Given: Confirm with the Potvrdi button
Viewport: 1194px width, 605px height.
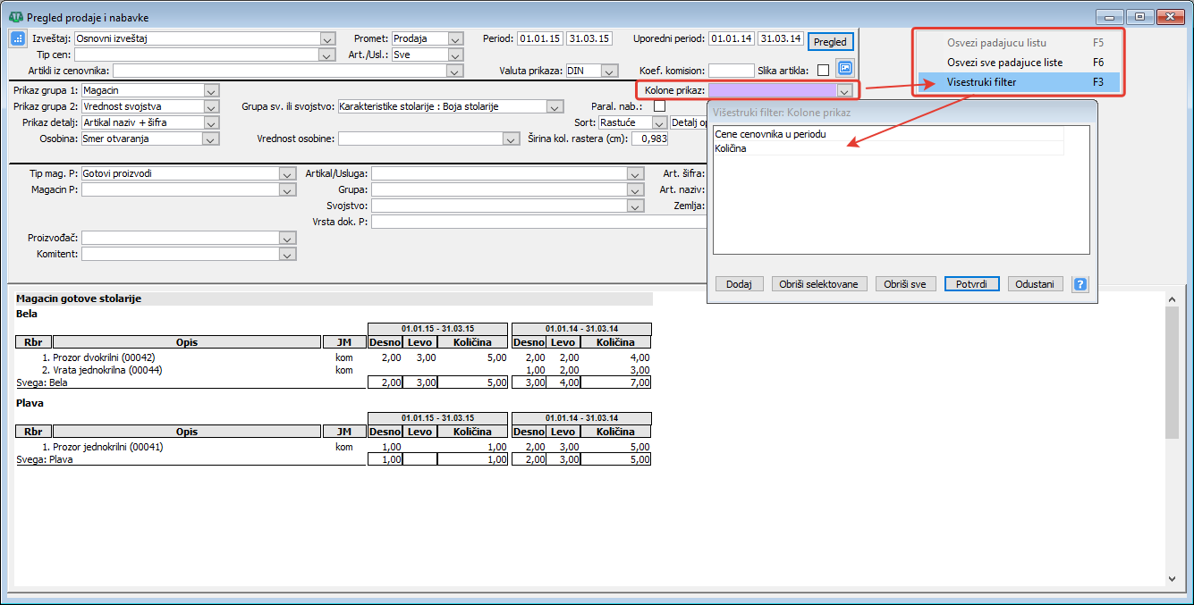Looking at the screenshot, I should click(971, 284).
